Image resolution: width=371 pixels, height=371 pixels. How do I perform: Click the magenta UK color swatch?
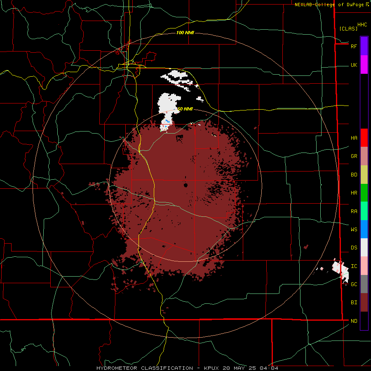coord(364,65)
